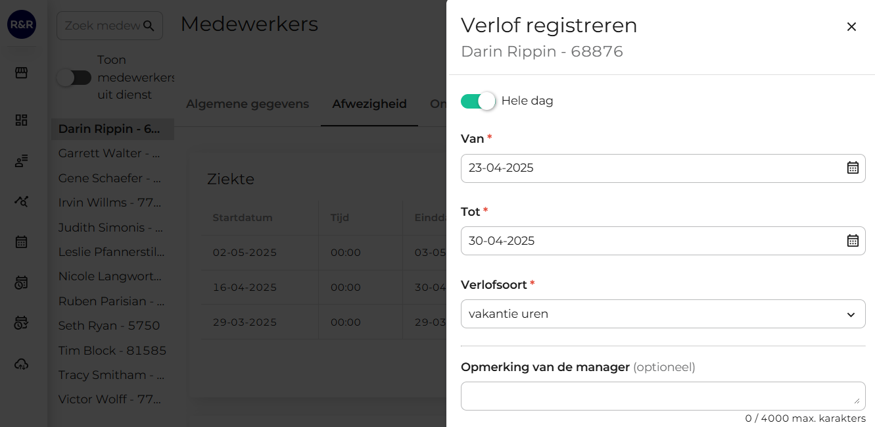This screenshot has height=427, width=875.
Task: Open the cloud download icon
Action: click(x=22, y=363)
